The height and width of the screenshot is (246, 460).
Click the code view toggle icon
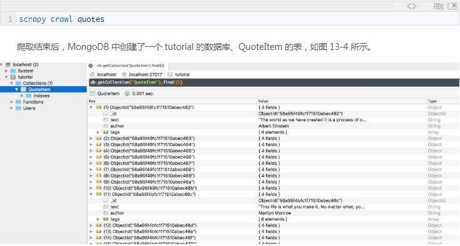click(412, 6)
